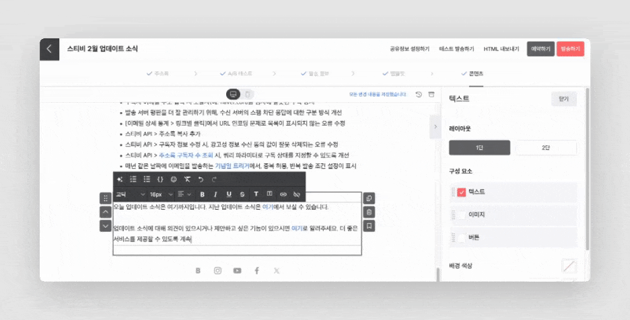
Task: Go to the 템플릿 step
Action: (393, 74)
